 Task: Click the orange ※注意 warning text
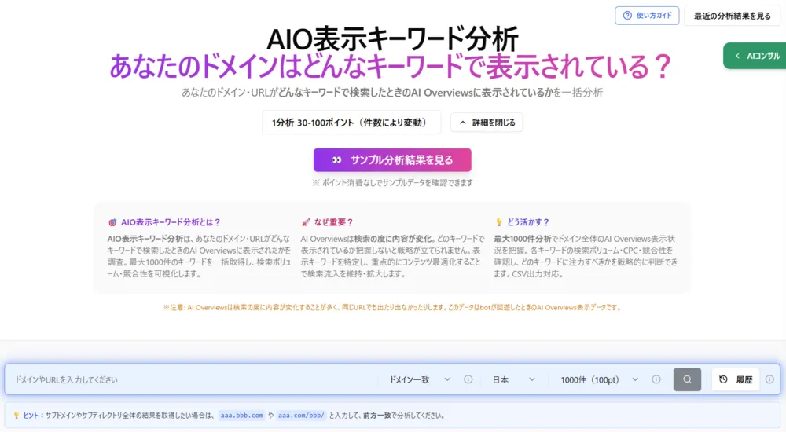click(x=392, y=307)
